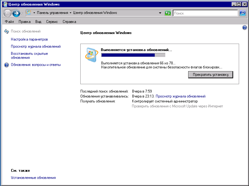Open recent pages dropdown beside navigation arrows

[22, 13]
